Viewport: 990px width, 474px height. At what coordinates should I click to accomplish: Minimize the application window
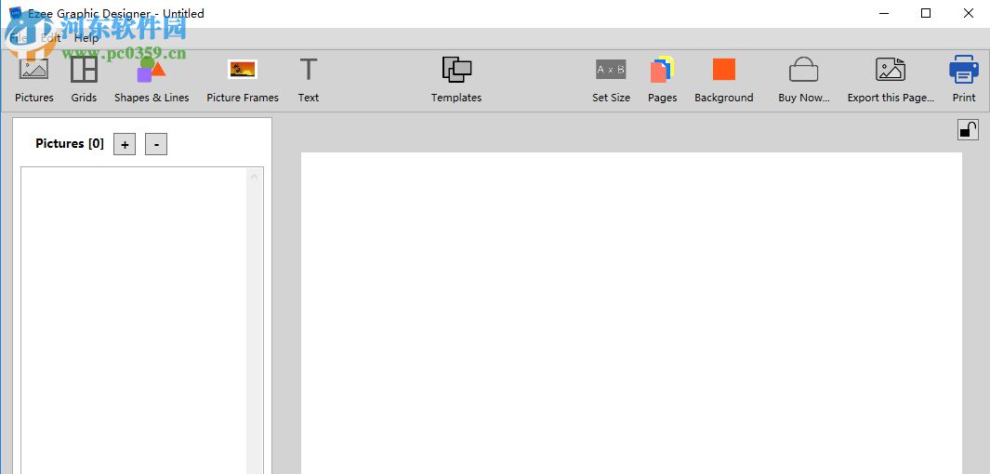(883, 13)
